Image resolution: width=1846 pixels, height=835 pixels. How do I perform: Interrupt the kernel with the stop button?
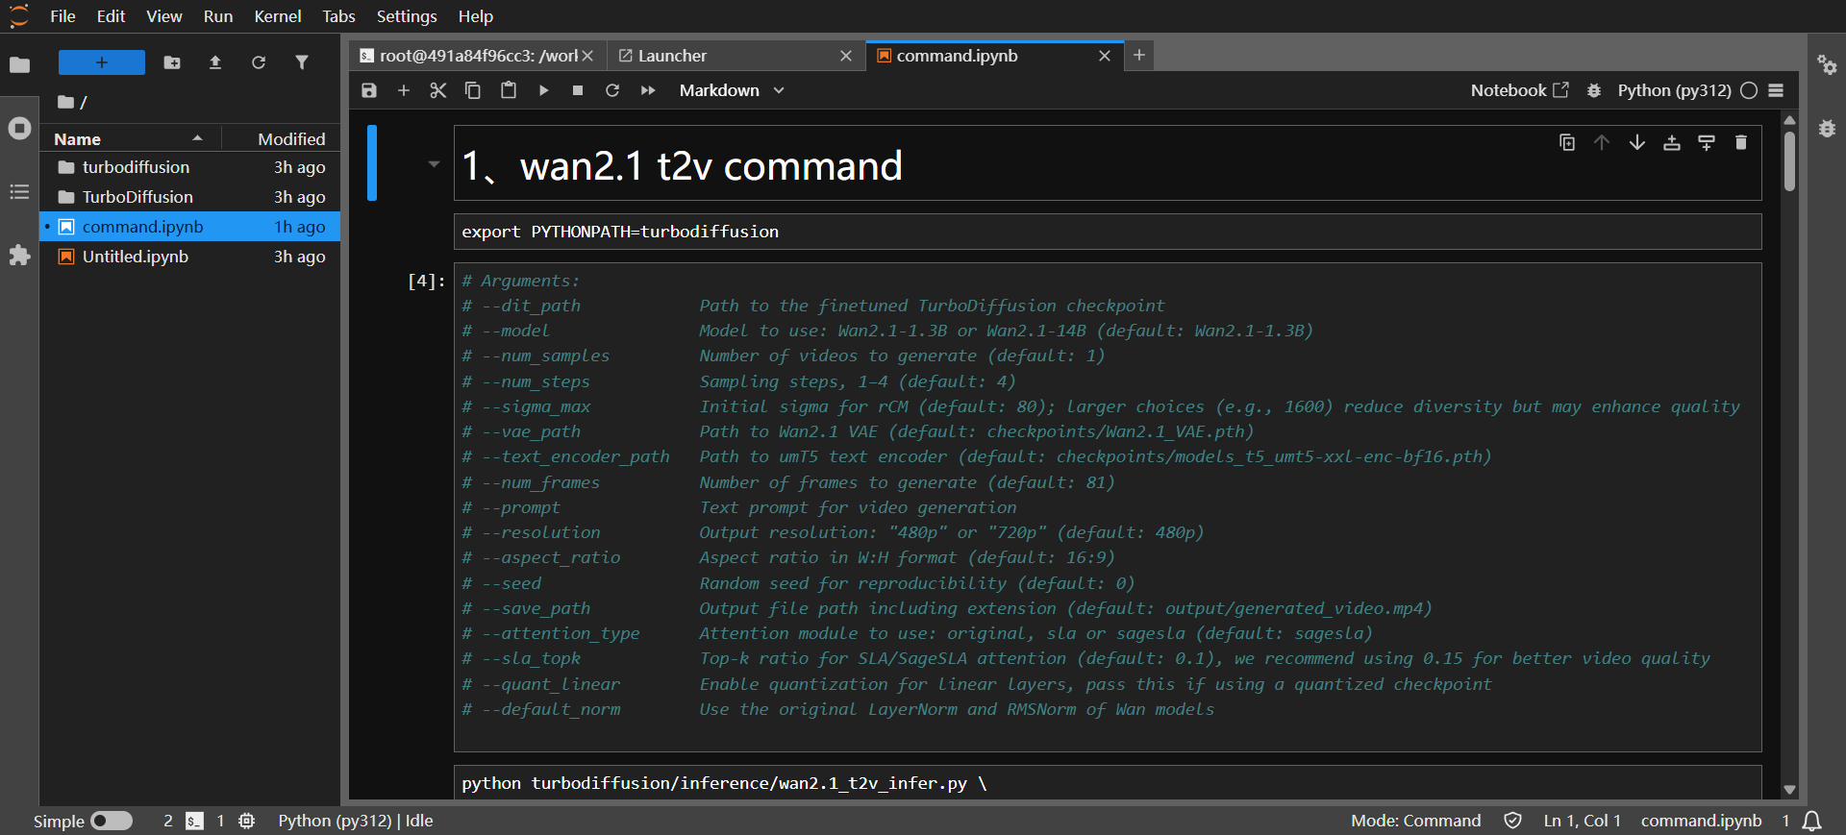[578, 90]
